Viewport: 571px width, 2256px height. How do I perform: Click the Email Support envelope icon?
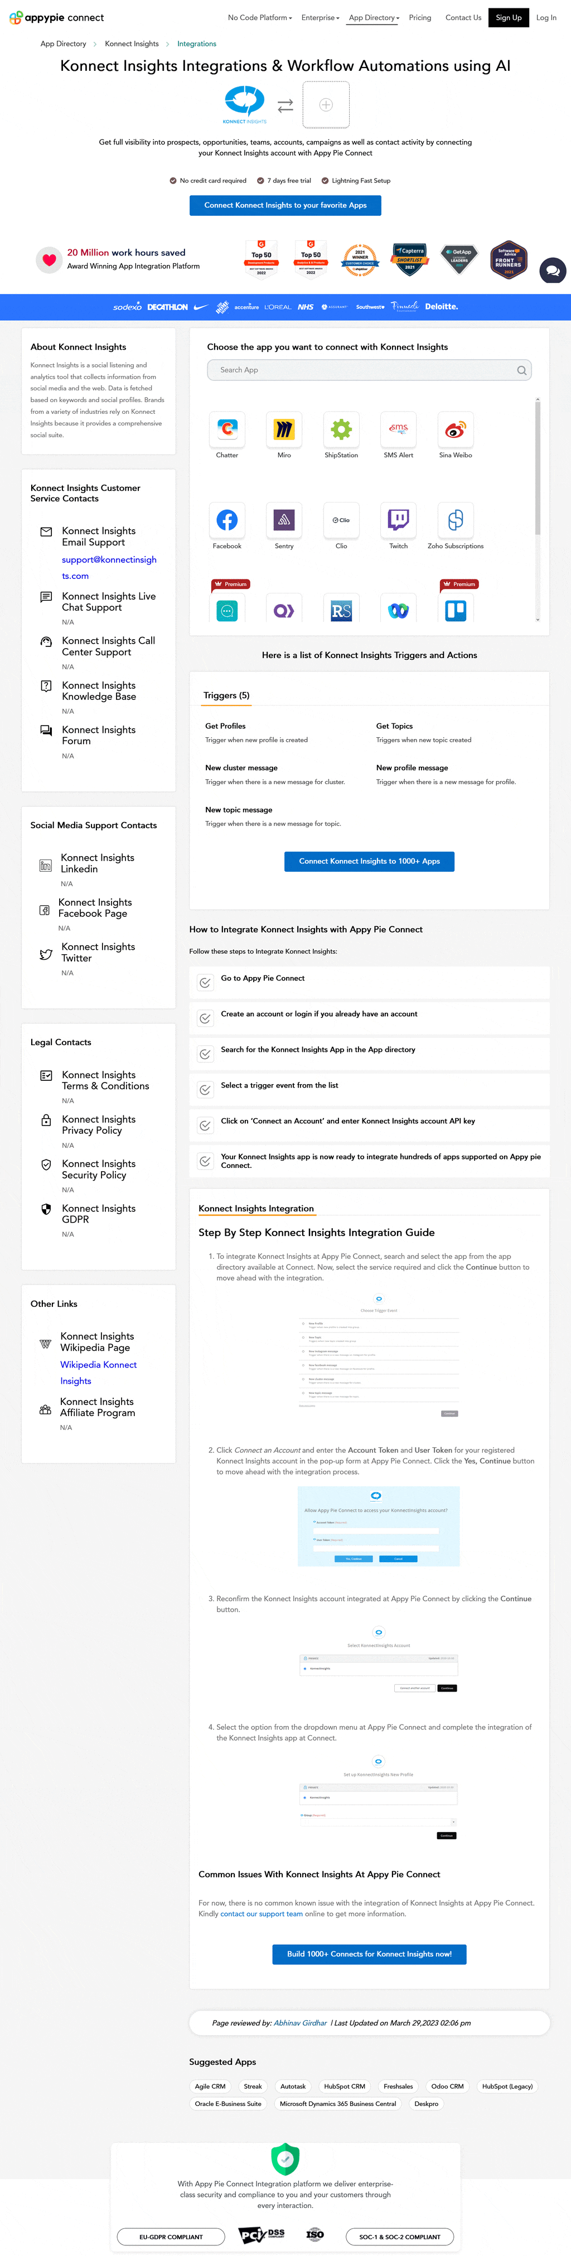point(46,532)
